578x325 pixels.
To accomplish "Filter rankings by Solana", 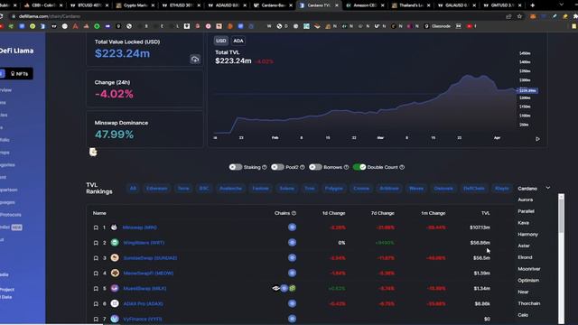I will (287, 189).
